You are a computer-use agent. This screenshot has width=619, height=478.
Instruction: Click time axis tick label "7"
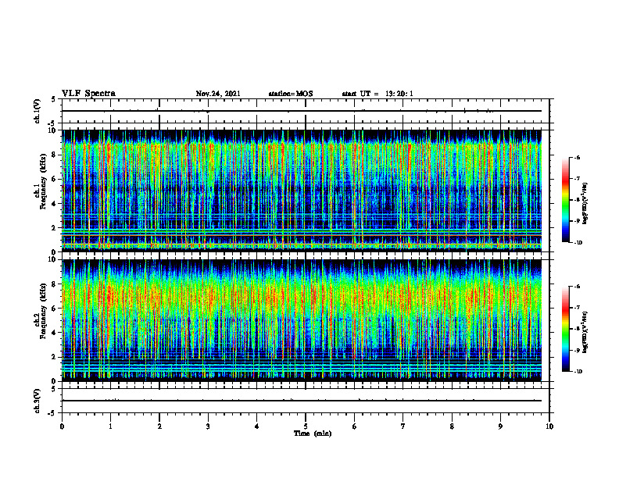pyautogui.click(x=403, y=426)
